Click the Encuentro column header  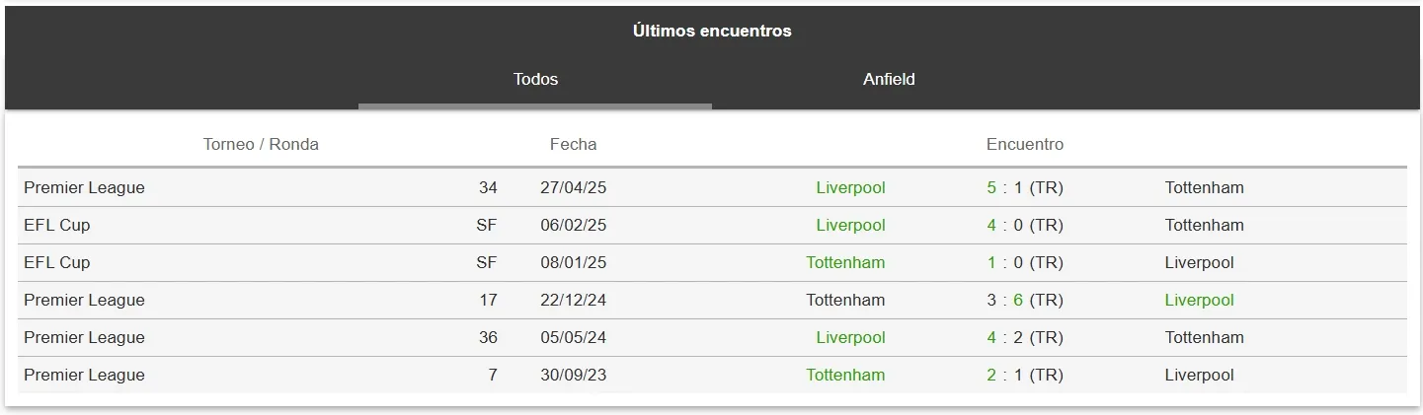pyautogui.click(x=1025, y=144)
